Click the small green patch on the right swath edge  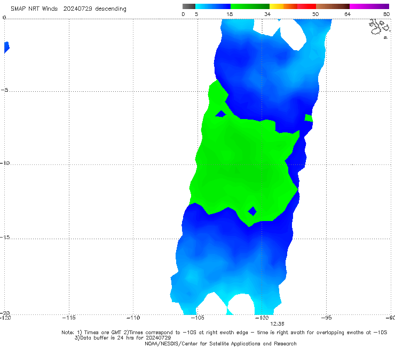pos(309,118)
